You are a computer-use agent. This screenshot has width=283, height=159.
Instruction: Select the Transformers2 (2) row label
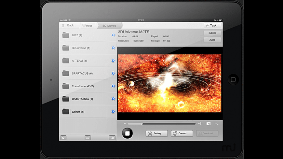tap(83, 86)
